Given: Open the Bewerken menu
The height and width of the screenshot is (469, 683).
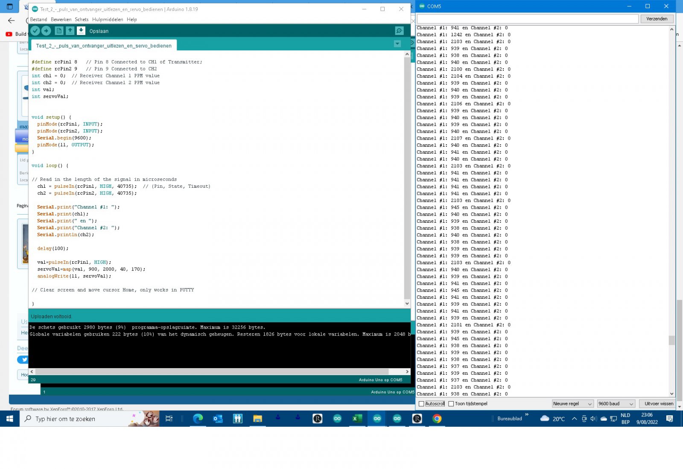Looking at the screenshot, I should [x=61, y=20].
